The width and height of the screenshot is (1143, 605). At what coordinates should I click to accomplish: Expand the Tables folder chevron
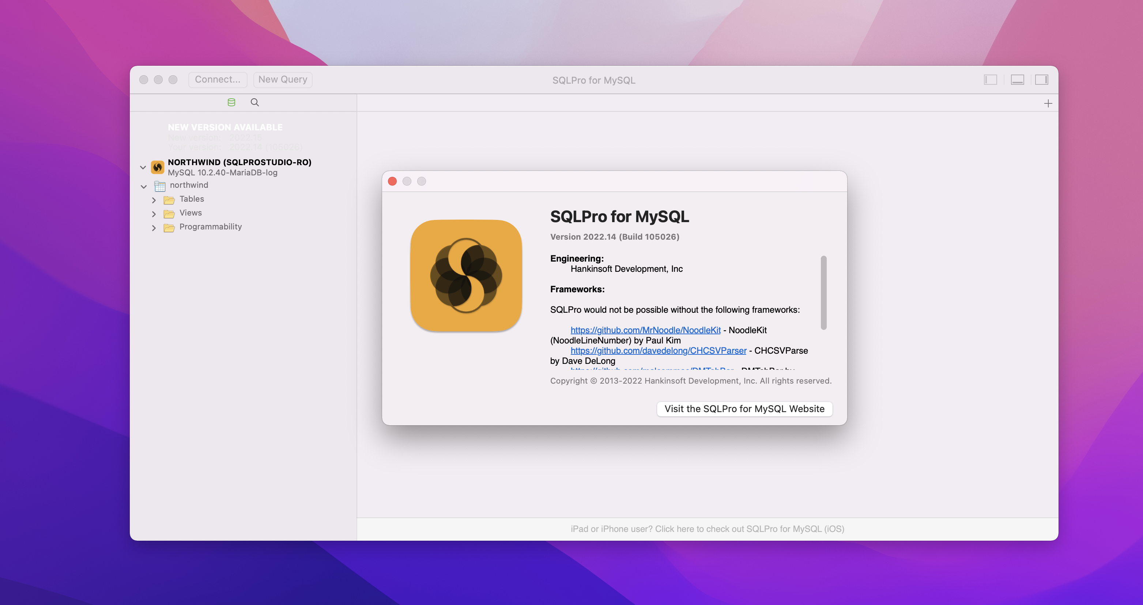click(154, 200)
